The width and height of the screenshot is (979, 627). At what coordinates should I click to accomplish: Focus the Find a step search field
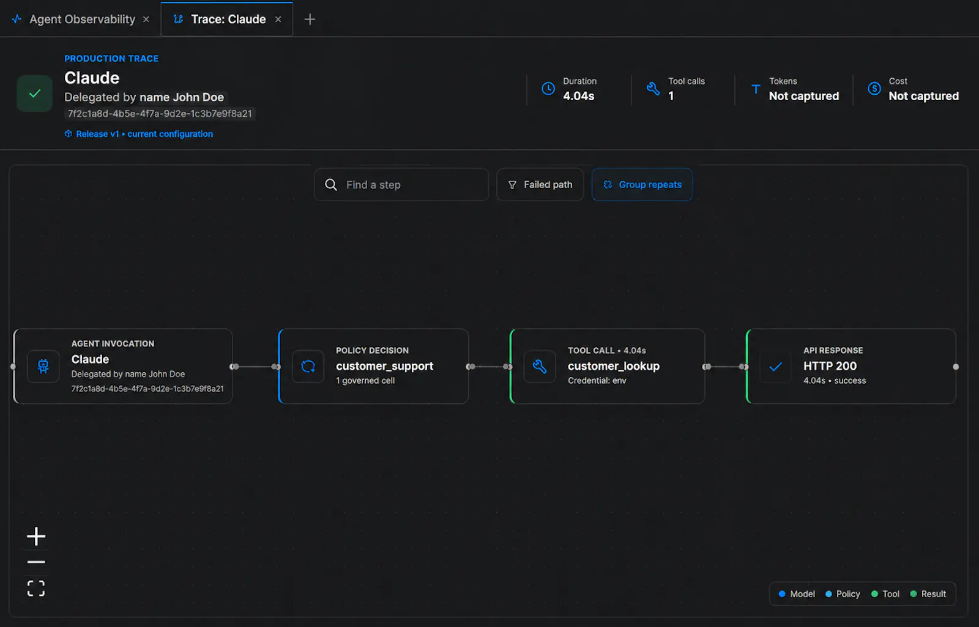click(x=401, y=185)
